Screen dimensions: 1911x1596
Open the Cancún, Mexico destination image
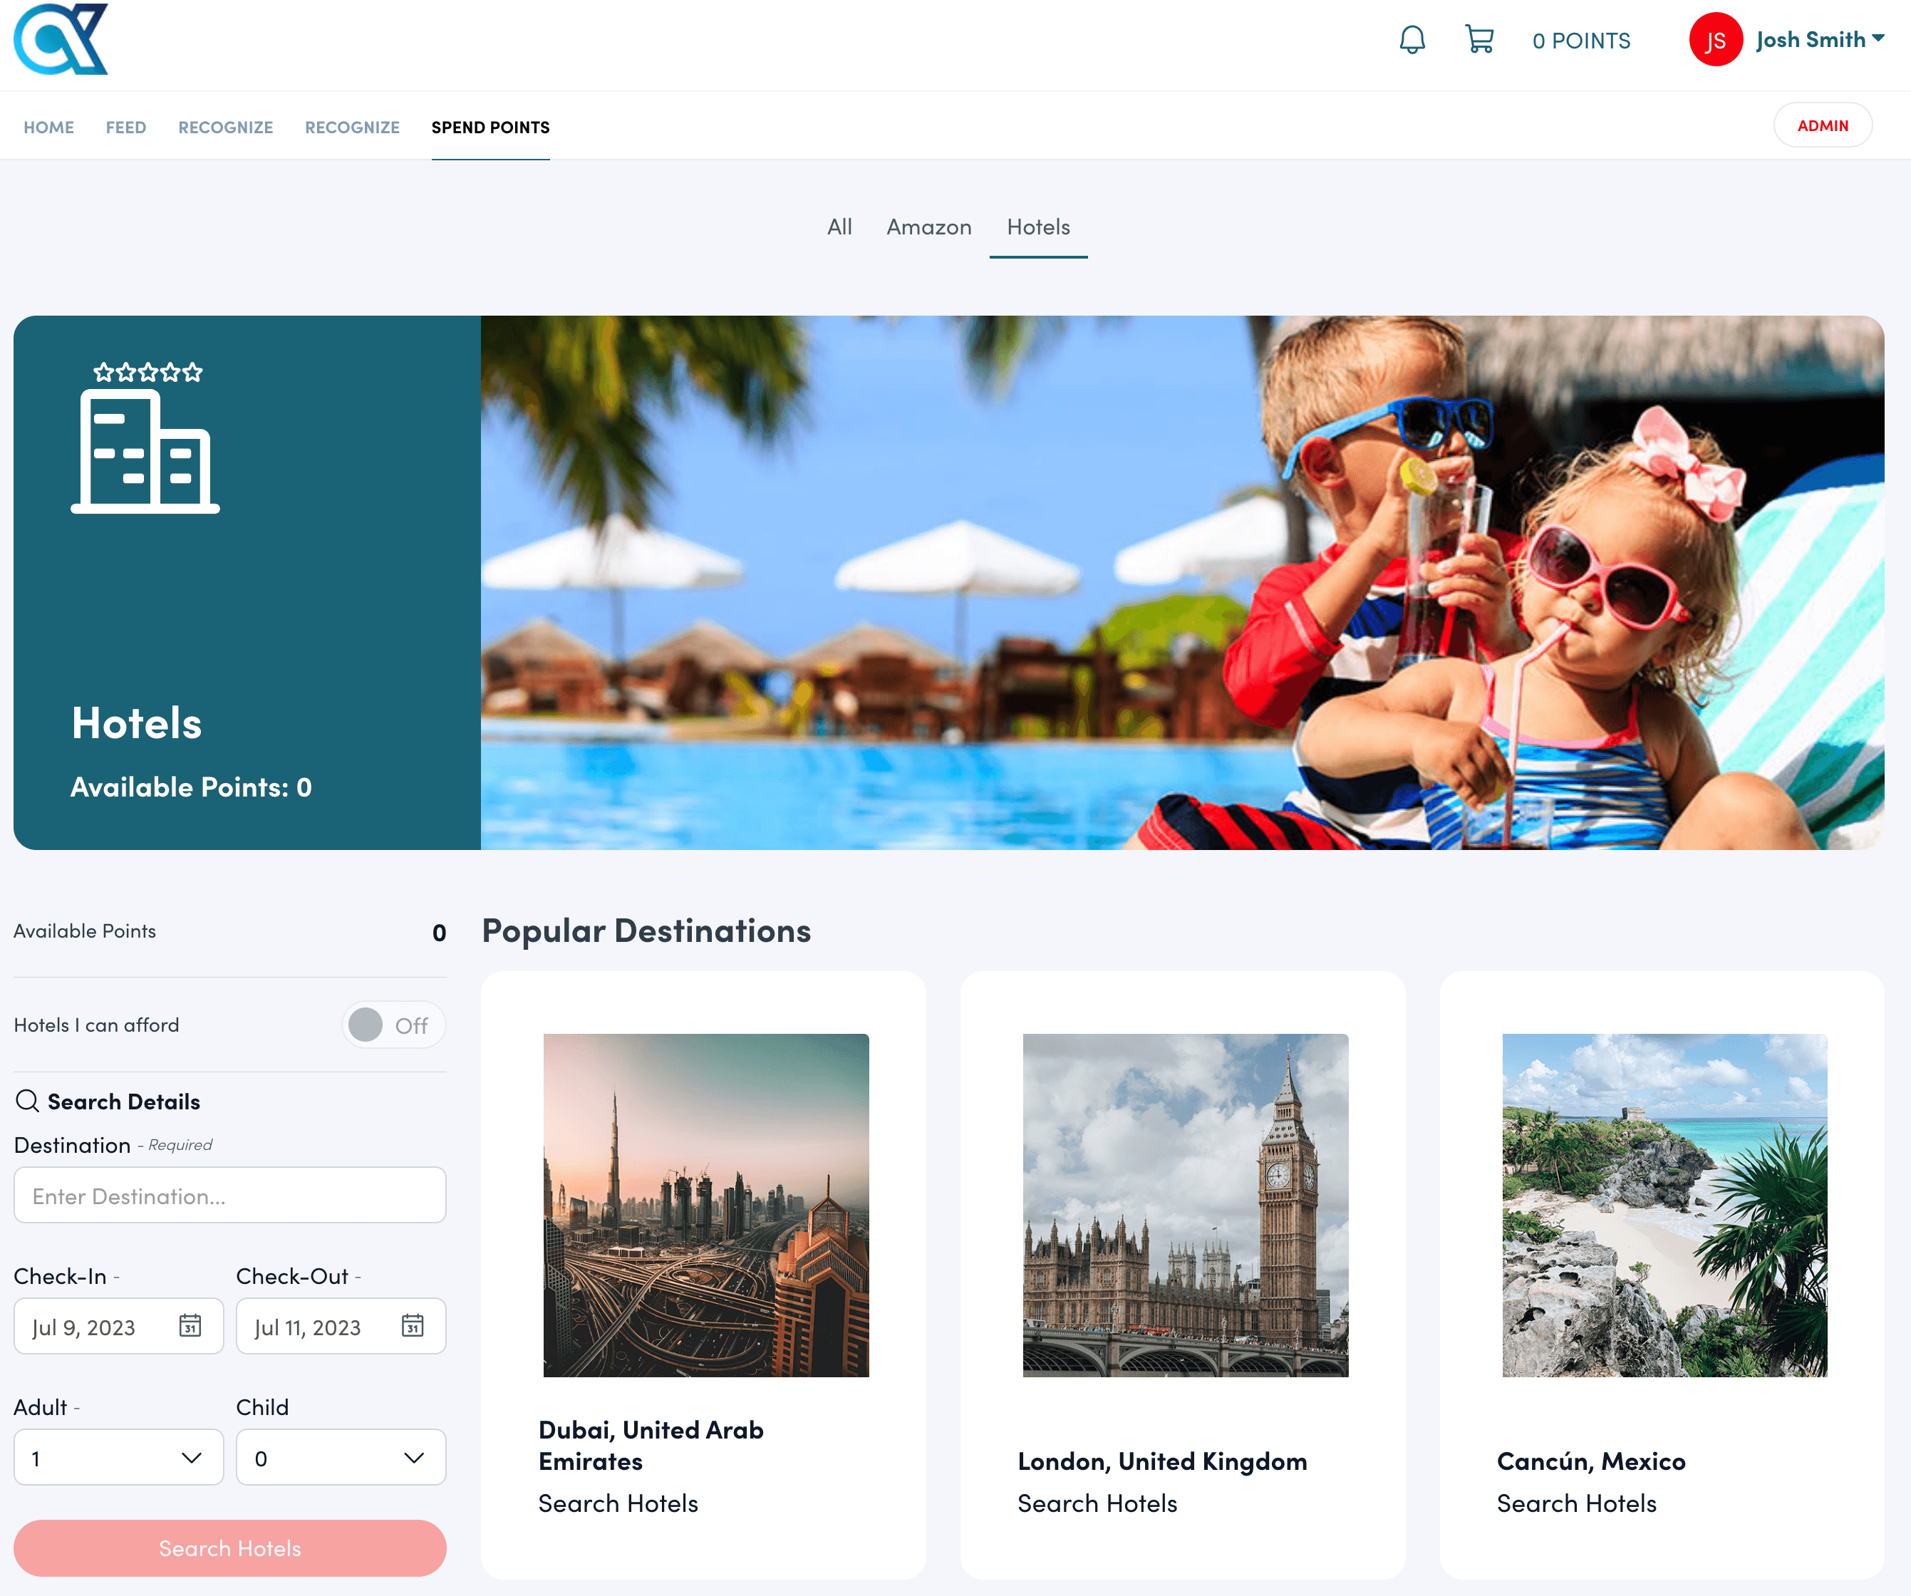pos(1664,1205)
